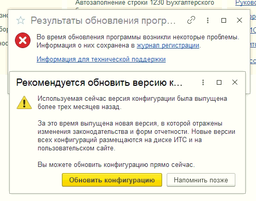Click the Используемая сейчас версия конфигурации message text

click(132, 103)
